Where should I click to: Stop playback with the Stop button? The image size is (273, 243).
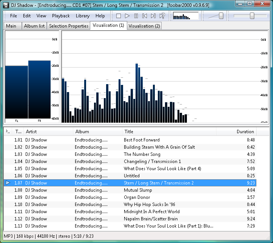(x=119, y=16)
